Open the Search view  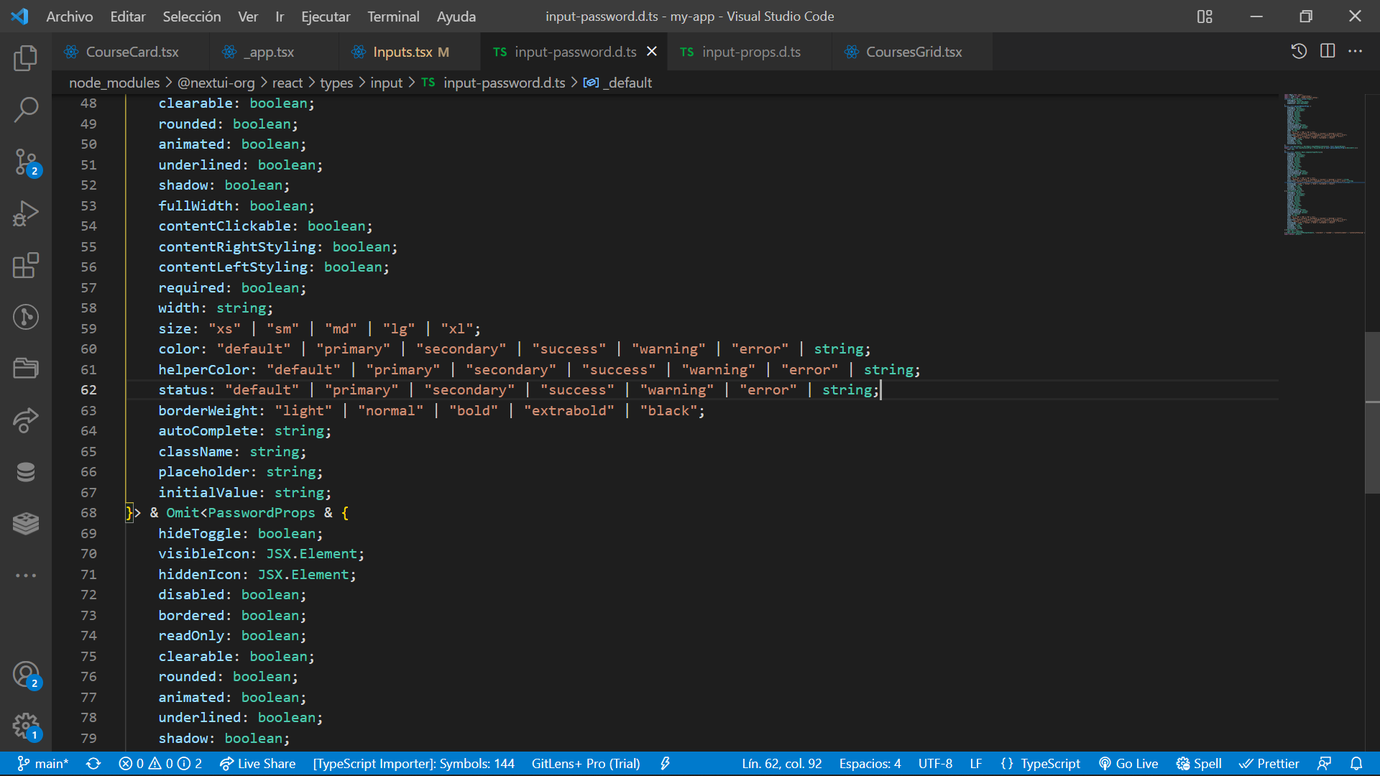tap(26, 109)
